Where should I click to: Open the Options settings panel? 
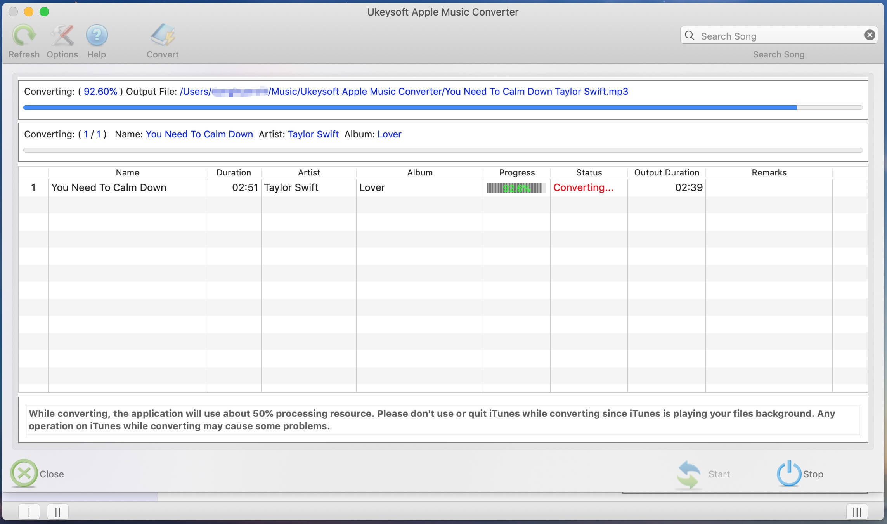tap(62, 40)
